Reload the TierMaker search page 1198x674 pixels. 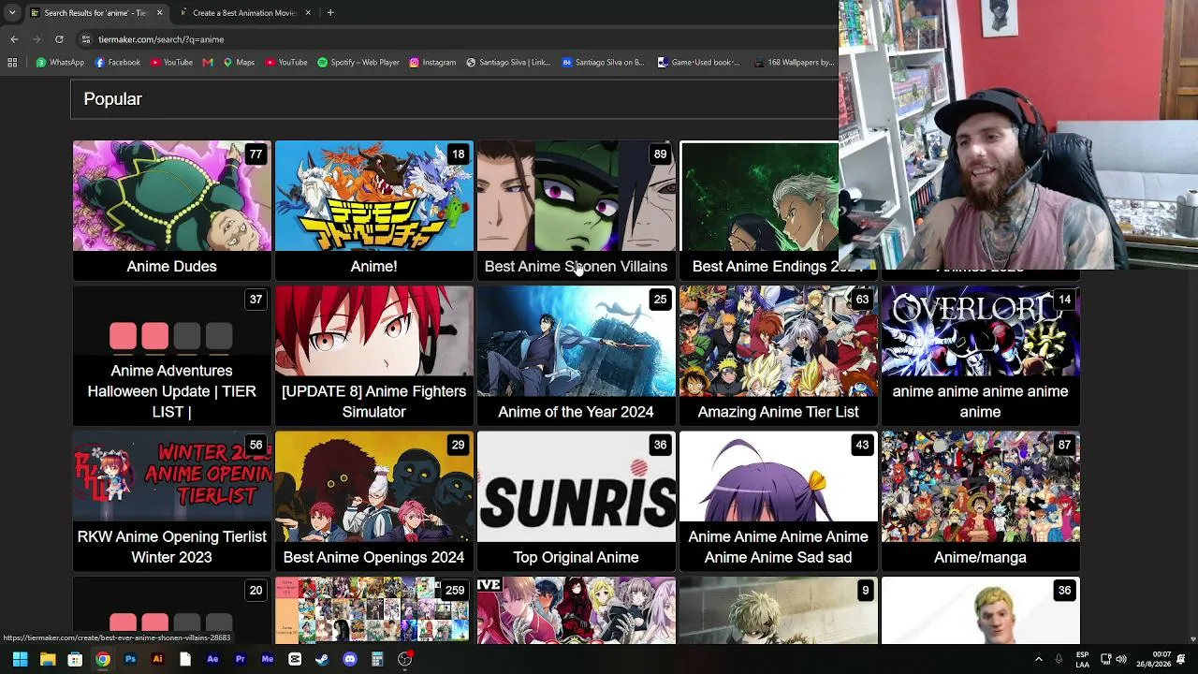(x=59, y=39)
